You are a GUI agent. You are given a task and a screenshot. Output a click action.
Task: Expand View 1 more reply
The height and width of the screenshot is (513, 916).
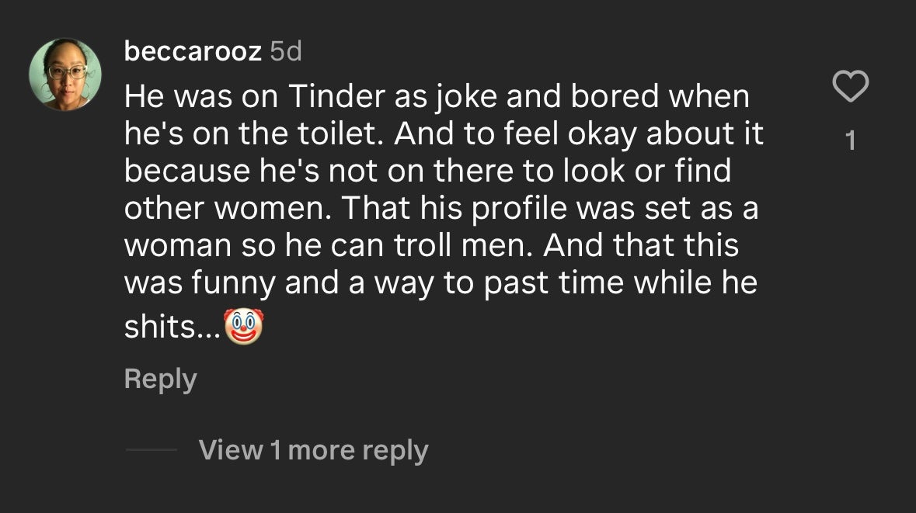[313, 450]
